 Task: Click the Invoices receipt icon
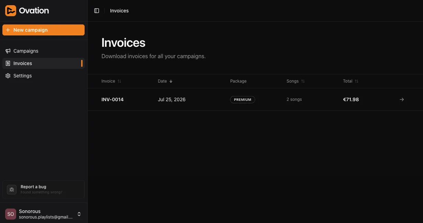click(x=8, y=63)
